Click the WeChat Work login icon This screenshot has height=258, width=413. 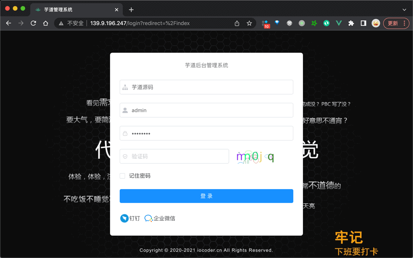point(149,218)
